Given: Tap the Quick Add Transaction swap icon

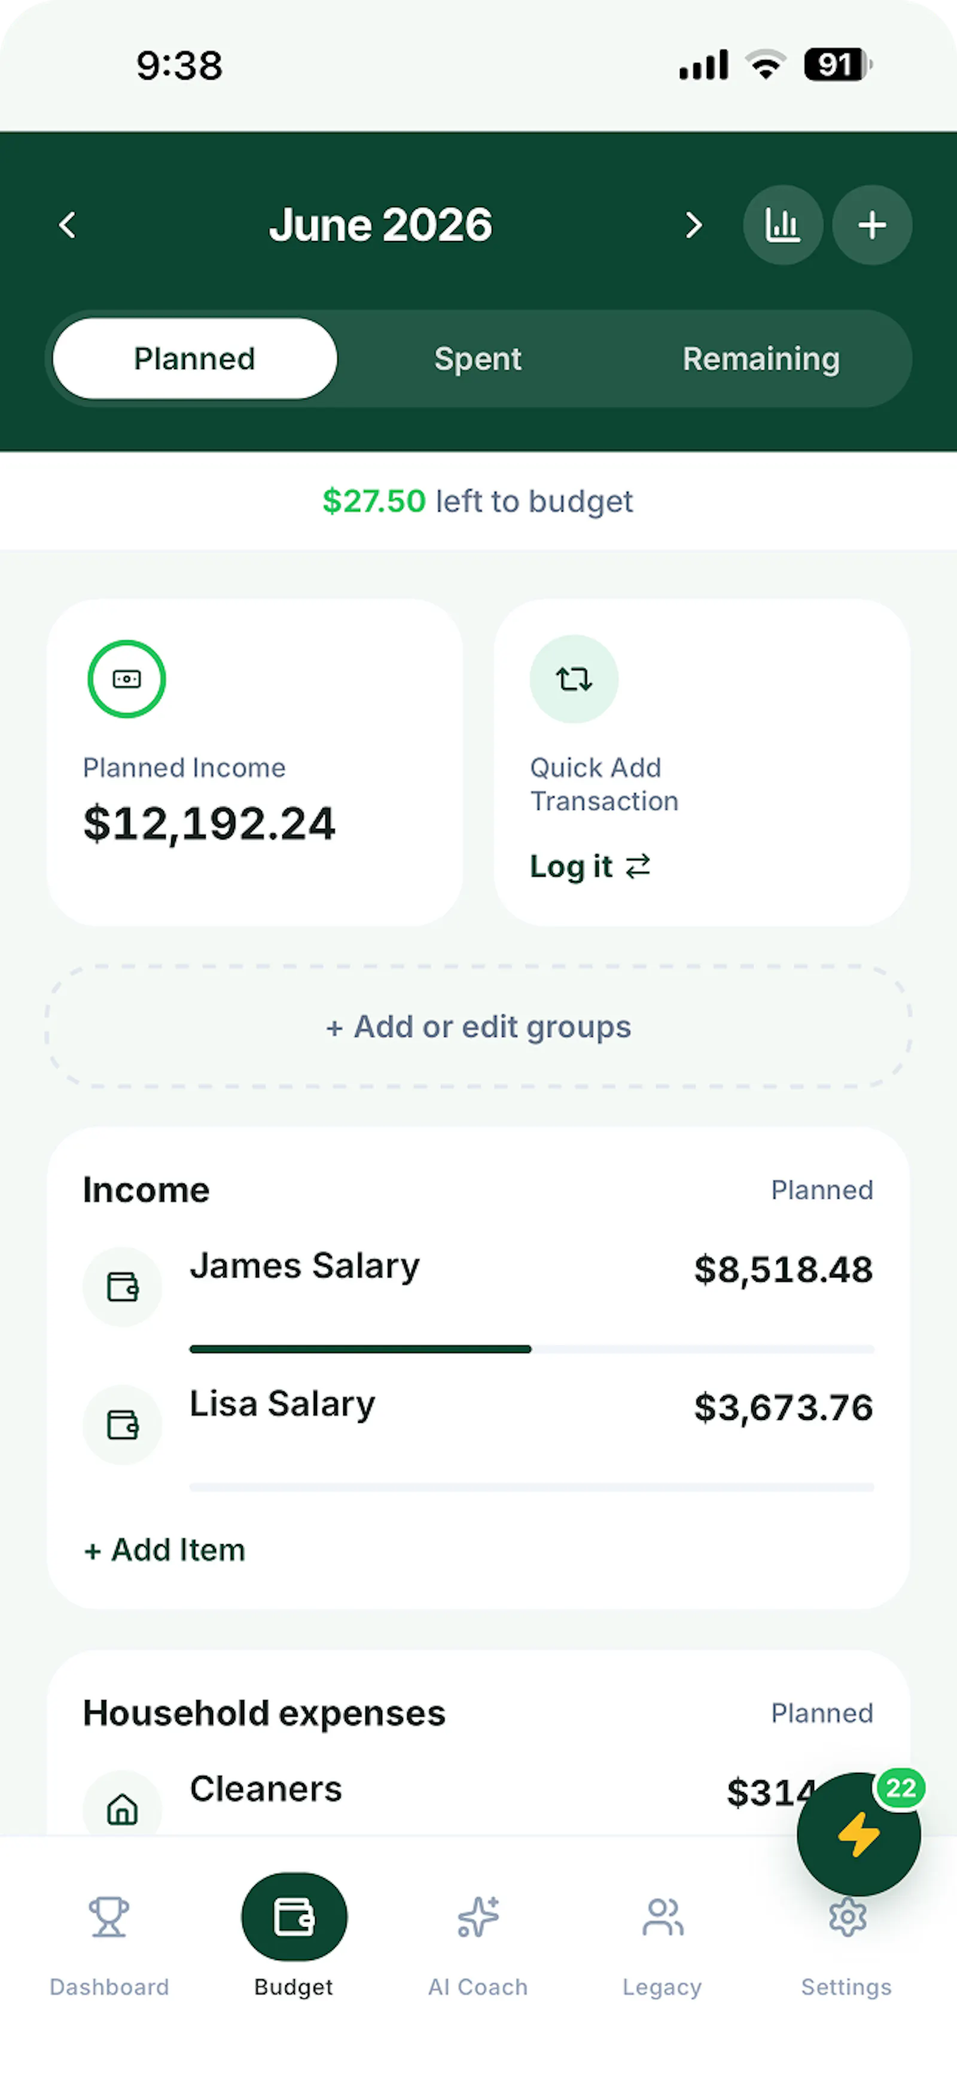Looking at the screenshot, I should pyautogui.click(x=574, y=679).
